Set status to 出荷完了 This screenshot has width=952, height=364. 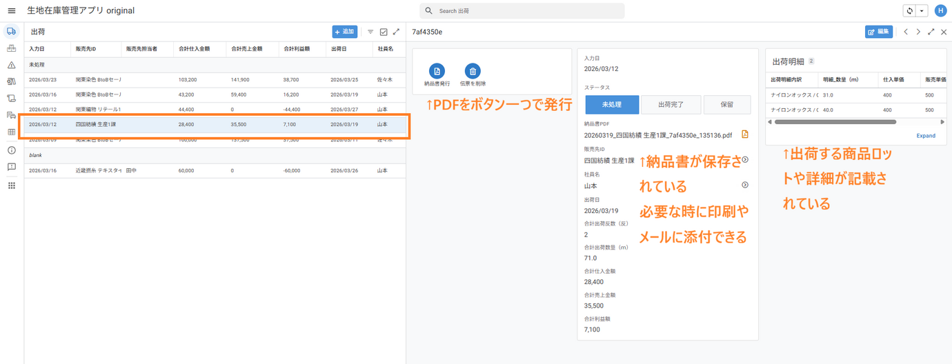pyautogui.click(x=671, y=104)
